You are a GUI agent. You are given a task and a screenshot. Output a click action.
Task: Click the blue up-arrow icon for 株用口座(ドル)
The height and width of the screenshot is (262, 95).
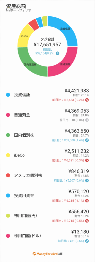87,241
